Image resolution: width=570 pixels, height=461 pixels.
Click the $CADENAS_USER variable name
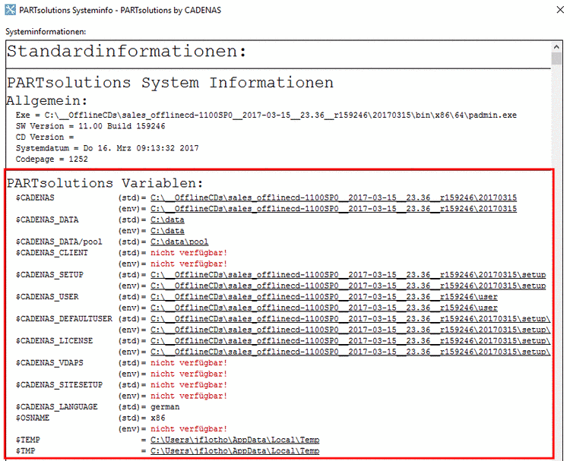coord(47,297)
